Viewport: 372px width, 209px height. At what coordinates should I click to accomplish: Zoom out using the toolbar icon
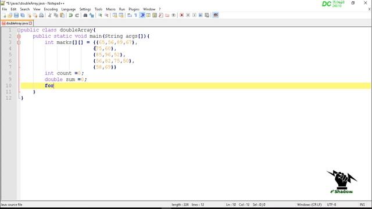pos(106,15)
